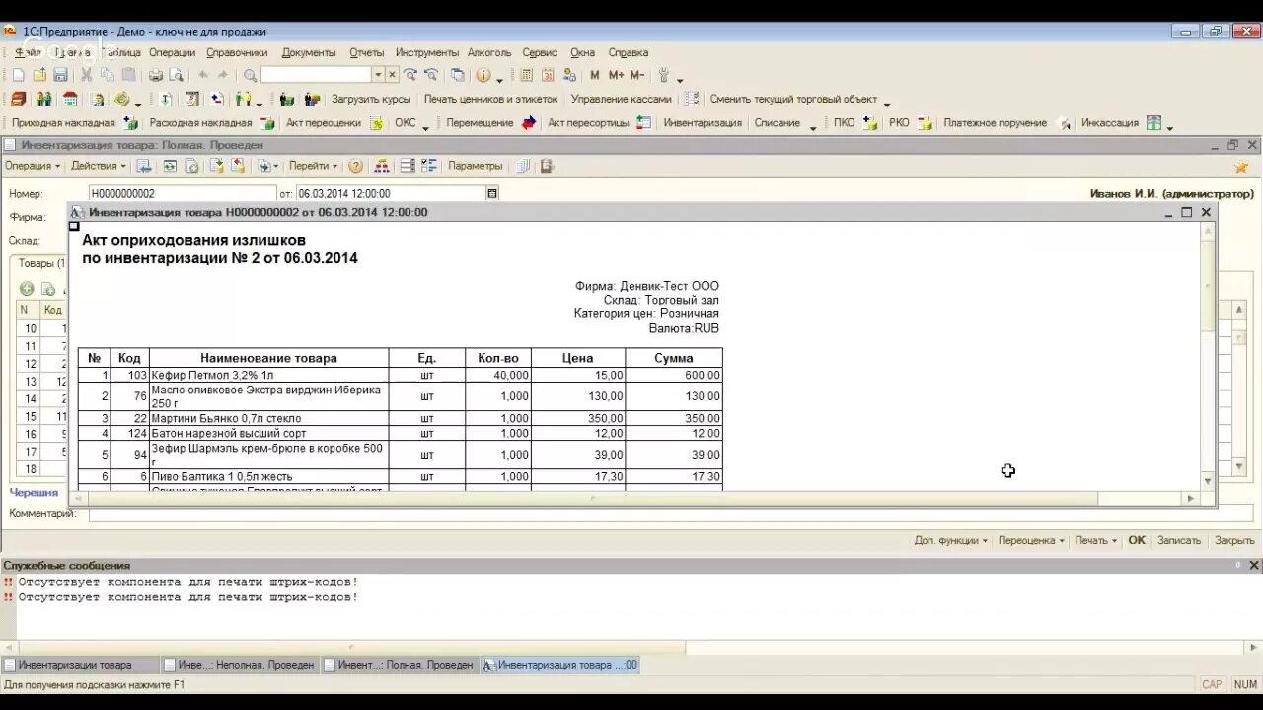Click the info Help icon in main toolbar
Image resolution: width=1263 pixels, height=710 pixels.
[483, 75]
